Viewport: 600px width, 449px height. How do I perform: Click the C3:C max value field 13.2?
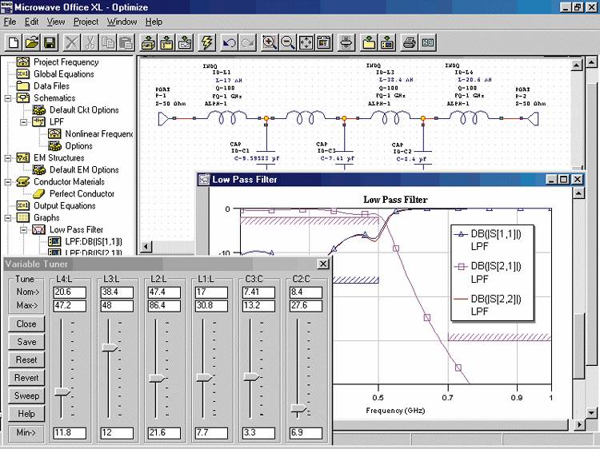pyautogui.click(x=258, y=306)
